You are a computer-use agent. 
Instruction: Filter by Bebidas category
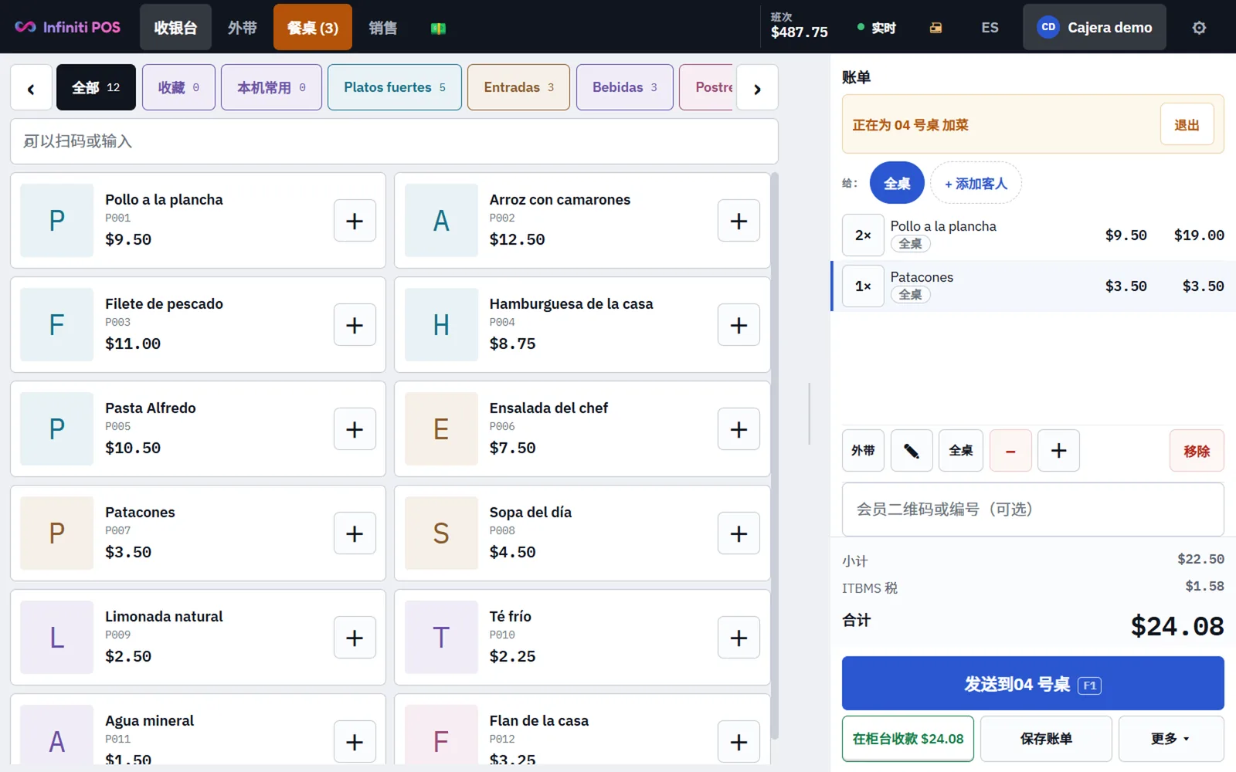[x=625, y=87]
